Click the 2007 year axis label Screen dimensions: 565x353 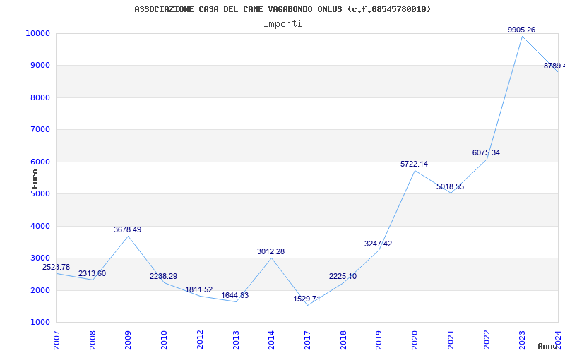(x=56, y=340)
